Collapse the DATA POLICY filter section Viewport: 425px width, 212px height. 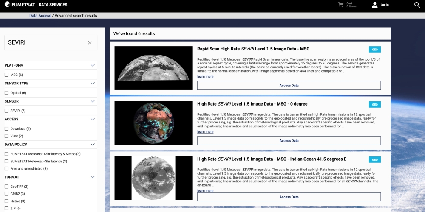point(92,145)
